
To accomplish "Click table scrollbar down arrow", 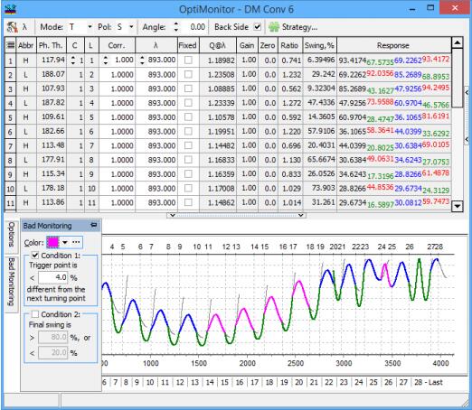I will tap(458, 206).
